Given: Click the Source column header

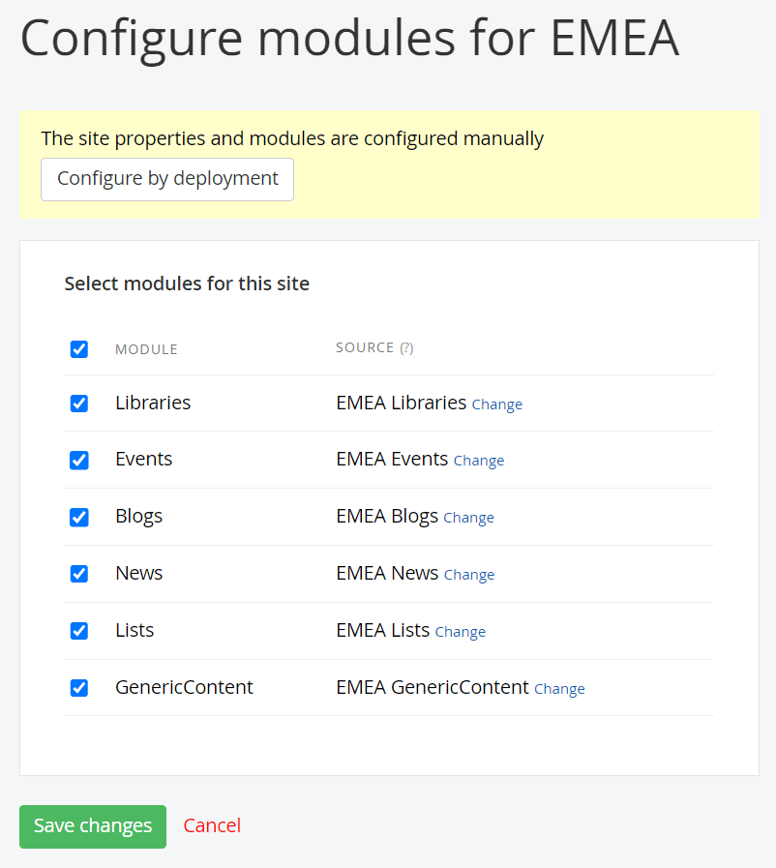Looking at the screenshot, I should [365, 347].
